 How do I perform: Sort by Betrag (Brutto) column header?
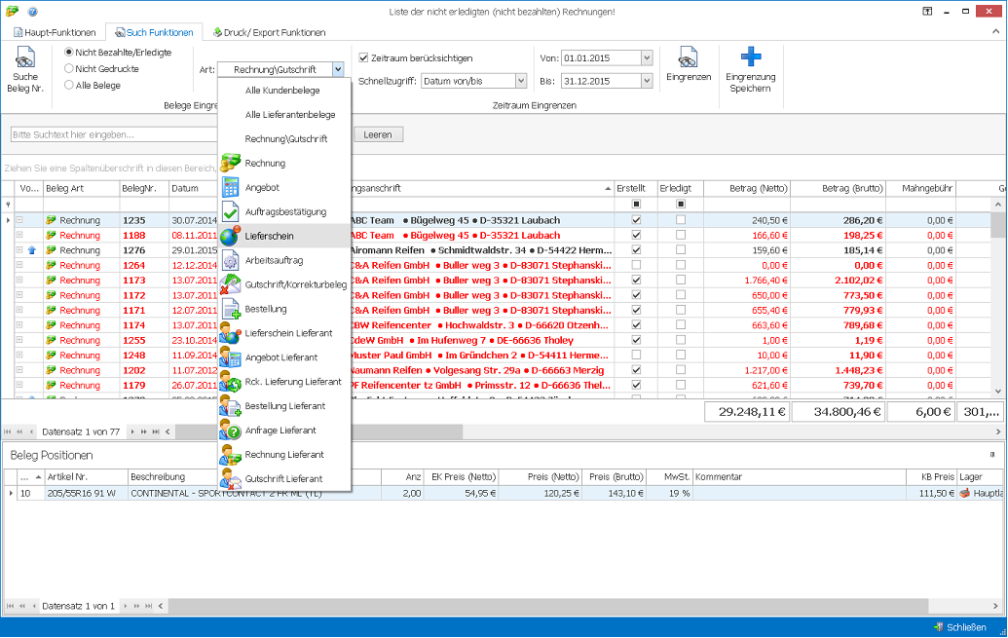click(x=838, y=188)
